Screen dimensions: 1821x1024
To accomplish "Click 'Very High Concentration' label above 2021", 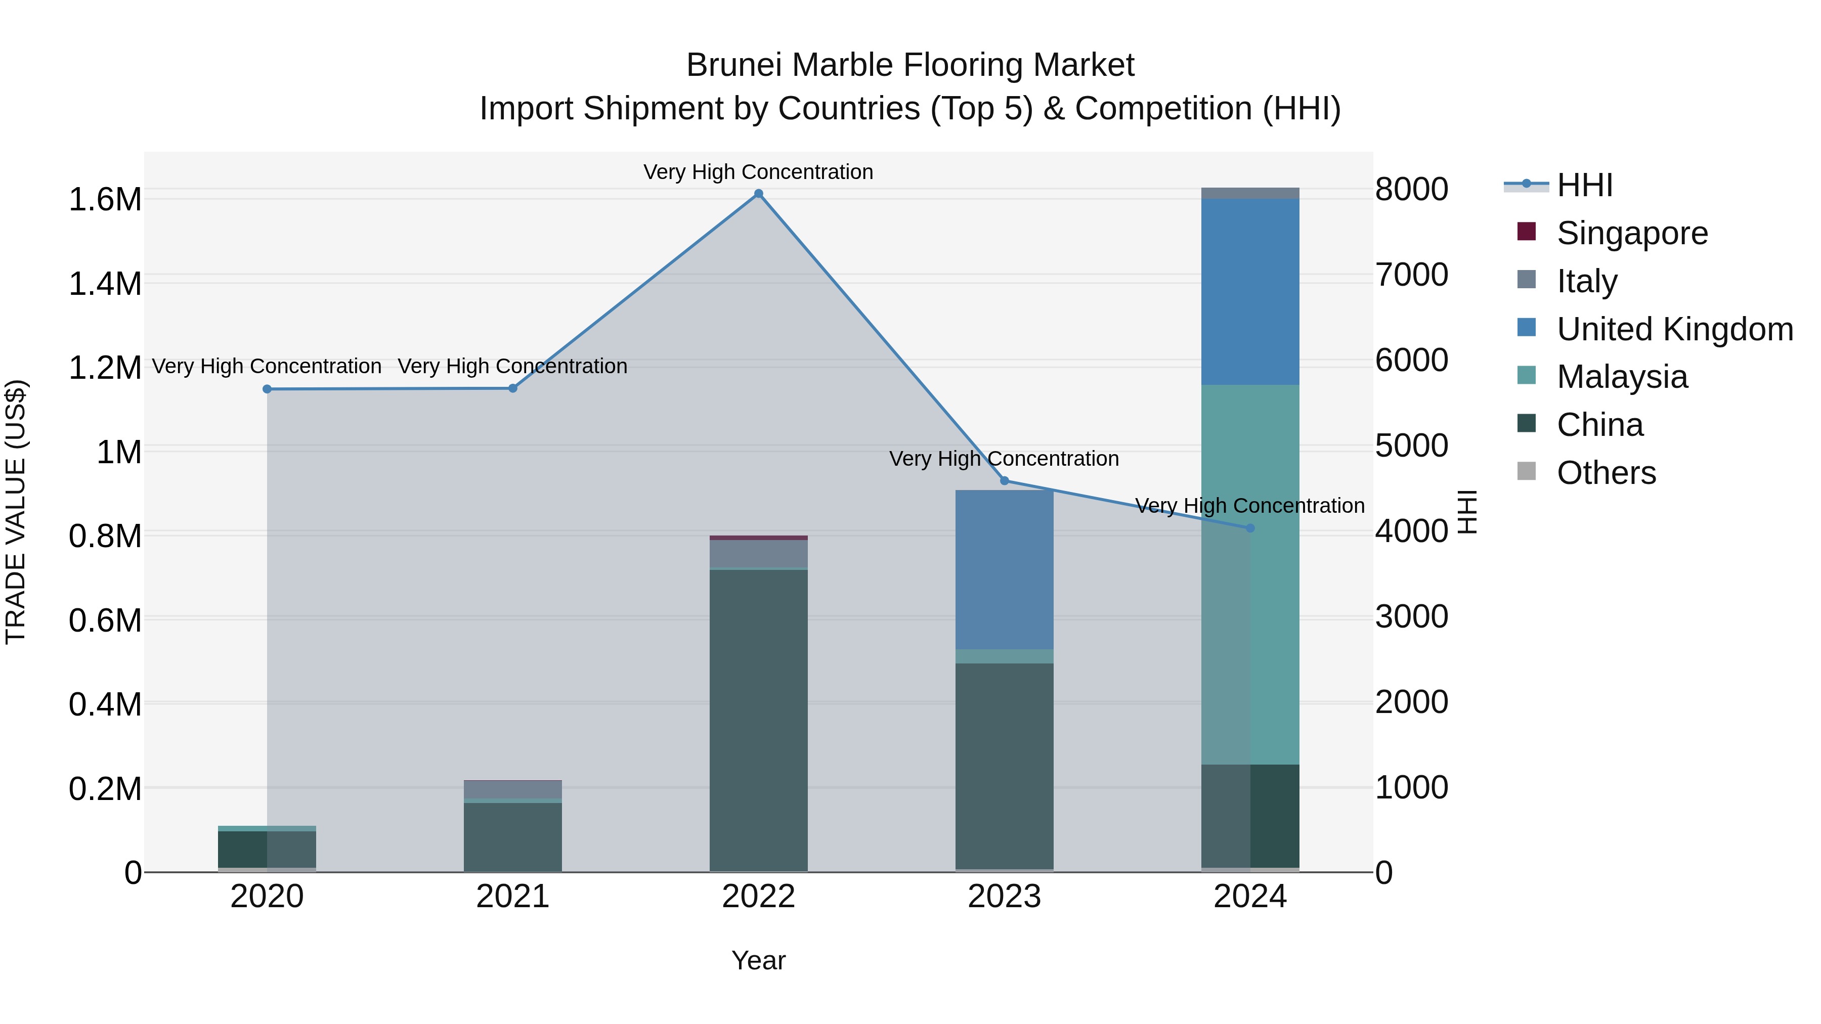I will 512,366.
